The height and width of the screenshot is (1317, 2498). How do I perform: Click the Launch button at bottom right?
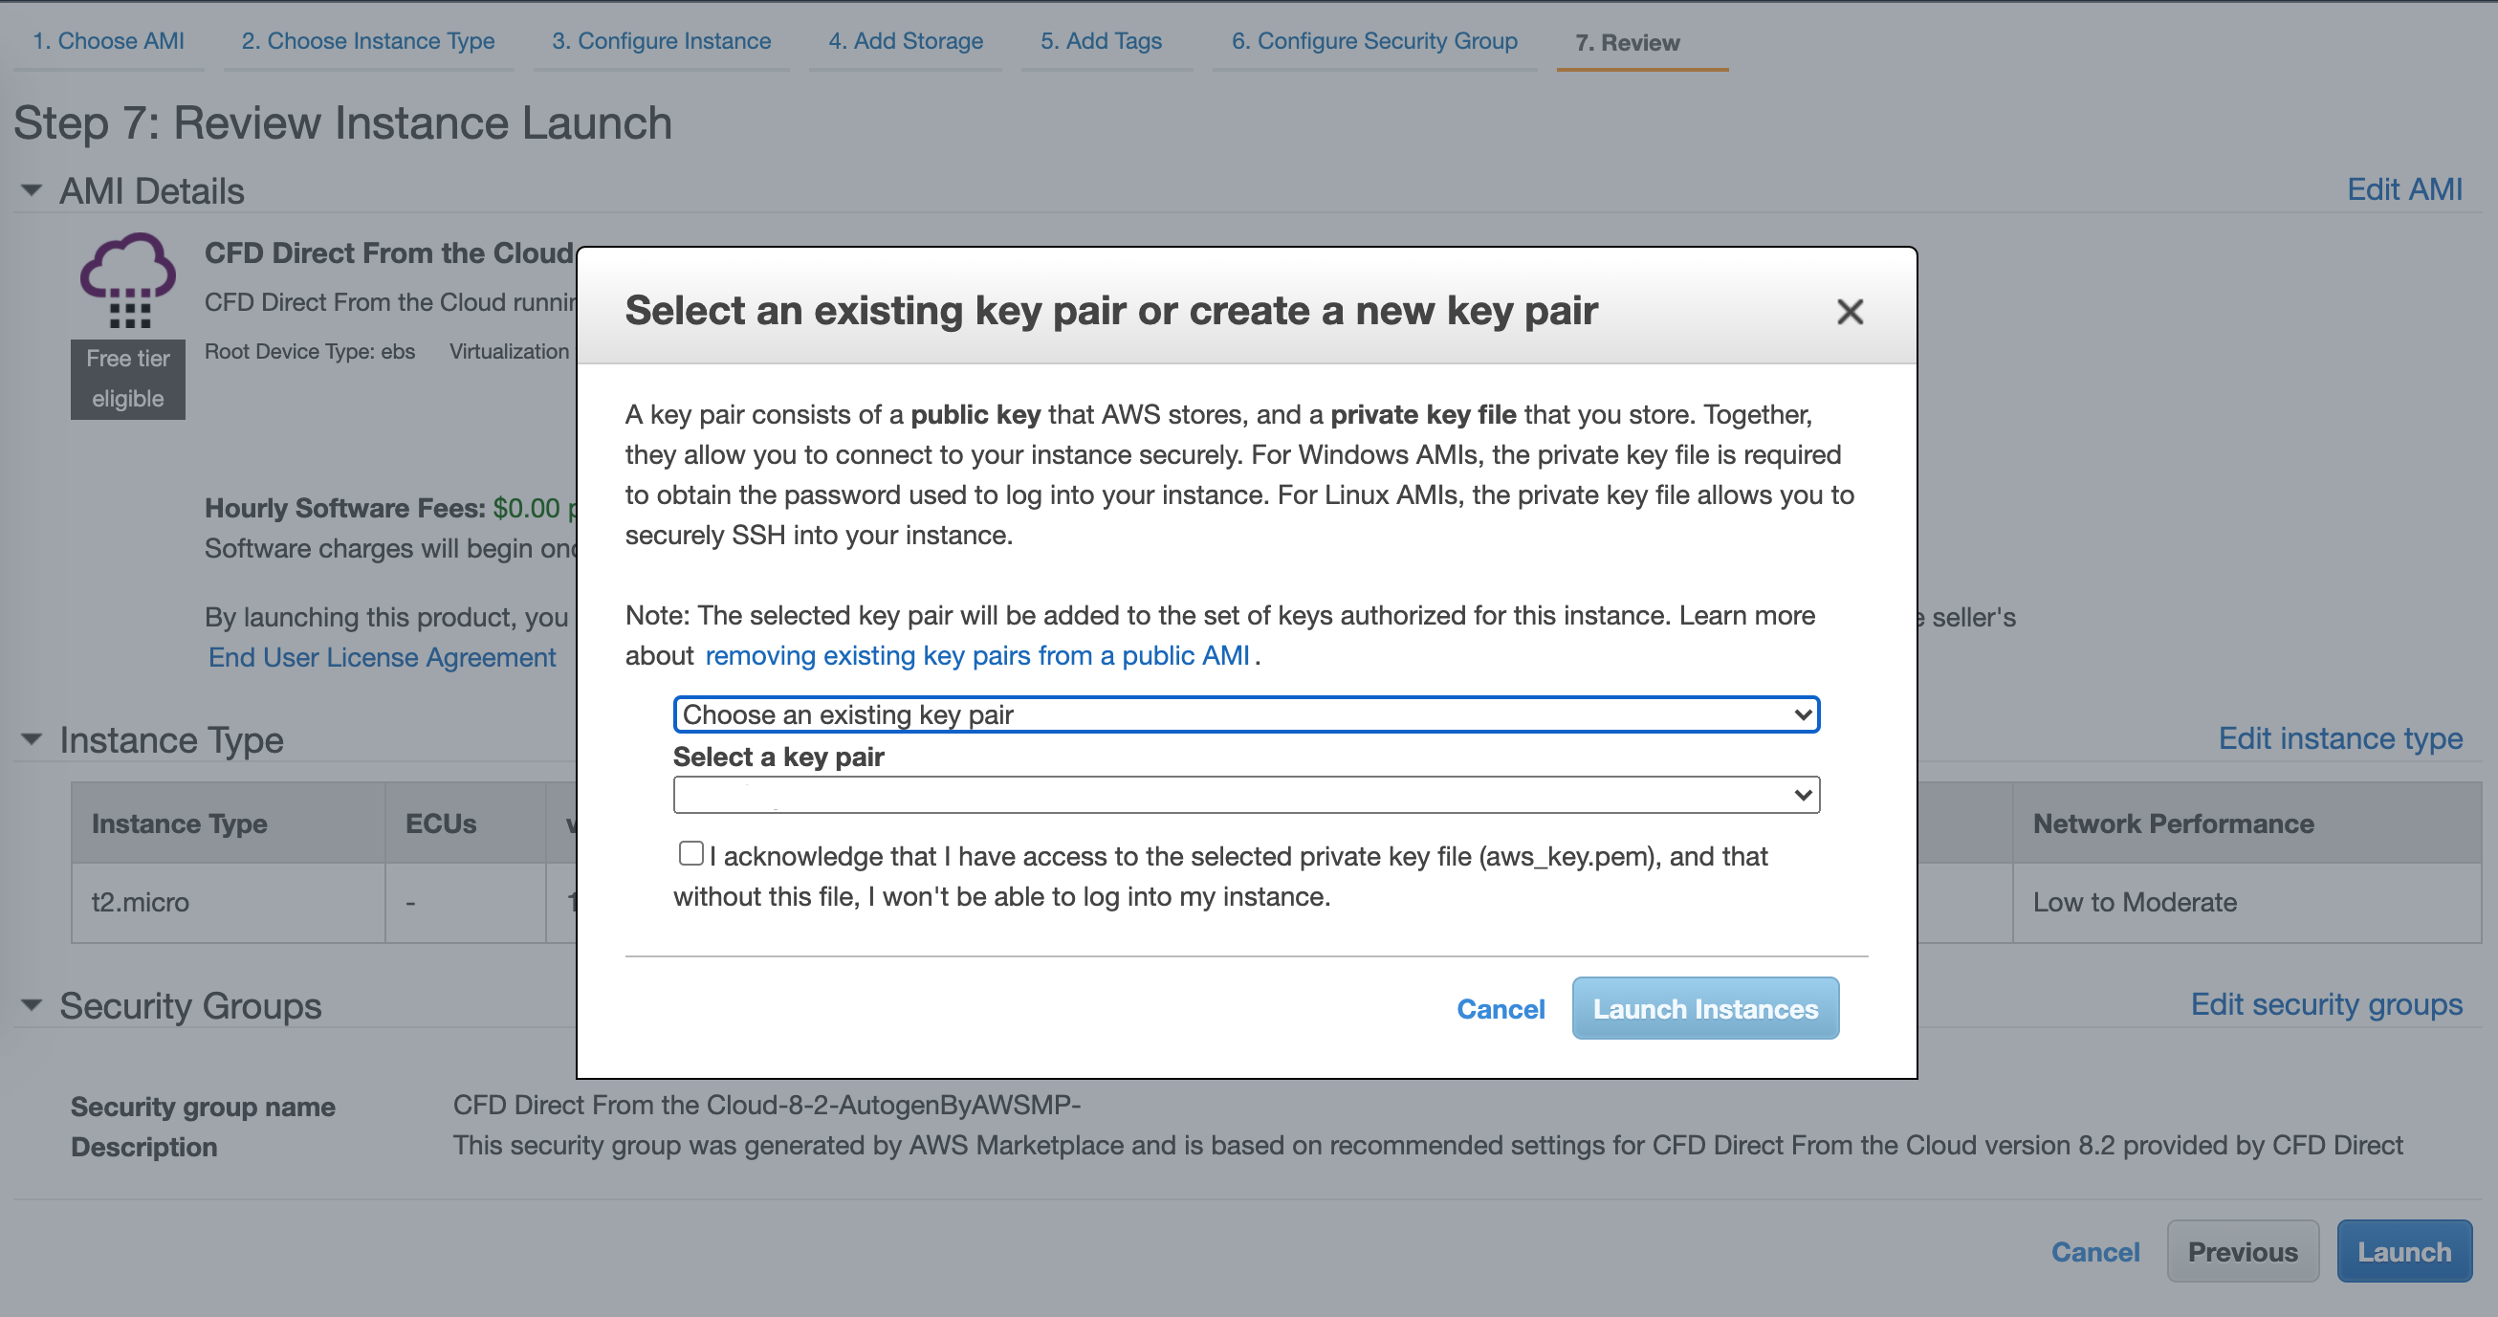click(2404, 1251)
